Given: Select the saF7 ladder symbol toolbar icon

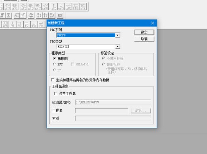Looking at the screenshot, I should [x=38, y=7].
